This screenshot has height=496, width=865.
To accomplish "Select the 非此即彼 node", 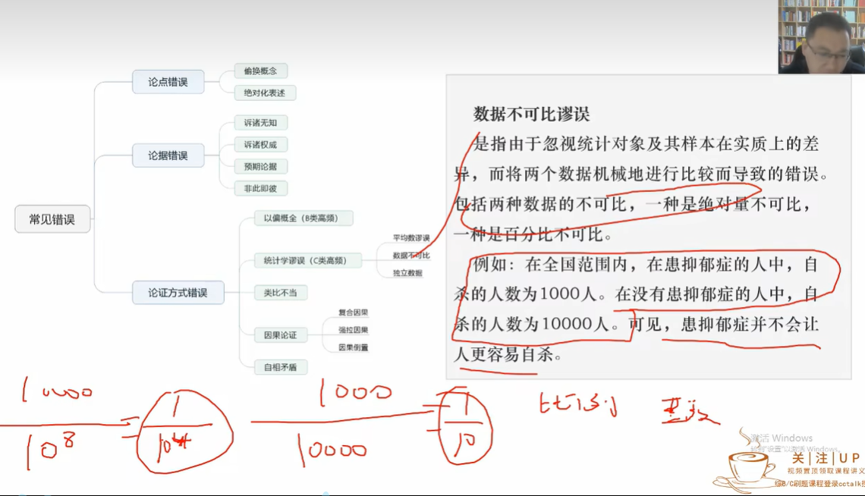I will click(x=260, y=188).
